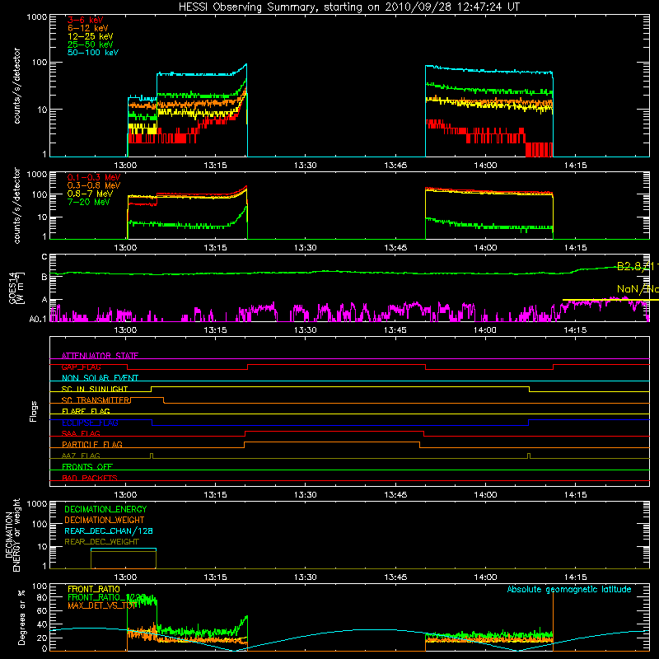659x659 pixels.
Task: Choose the DECIMATION_ENERGY legend label
Action: [105, 509]
